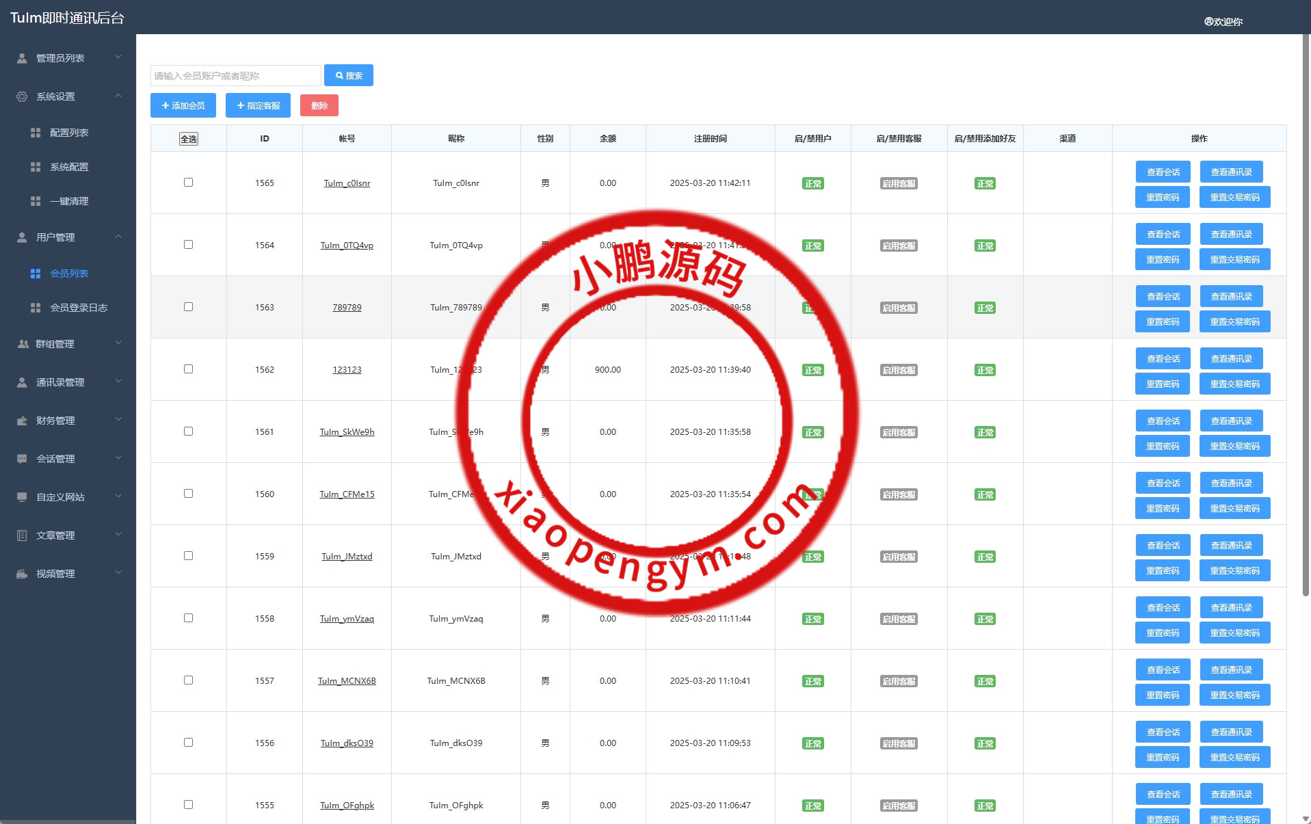Tick the checkbox for member ID 1559
Image resolution: width=1311 pixels, height=824 pixels.
188,556
